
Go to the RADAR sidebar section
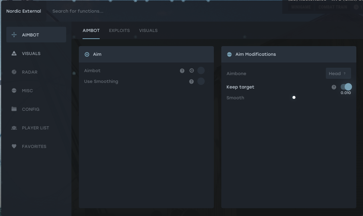click(36, 72)
